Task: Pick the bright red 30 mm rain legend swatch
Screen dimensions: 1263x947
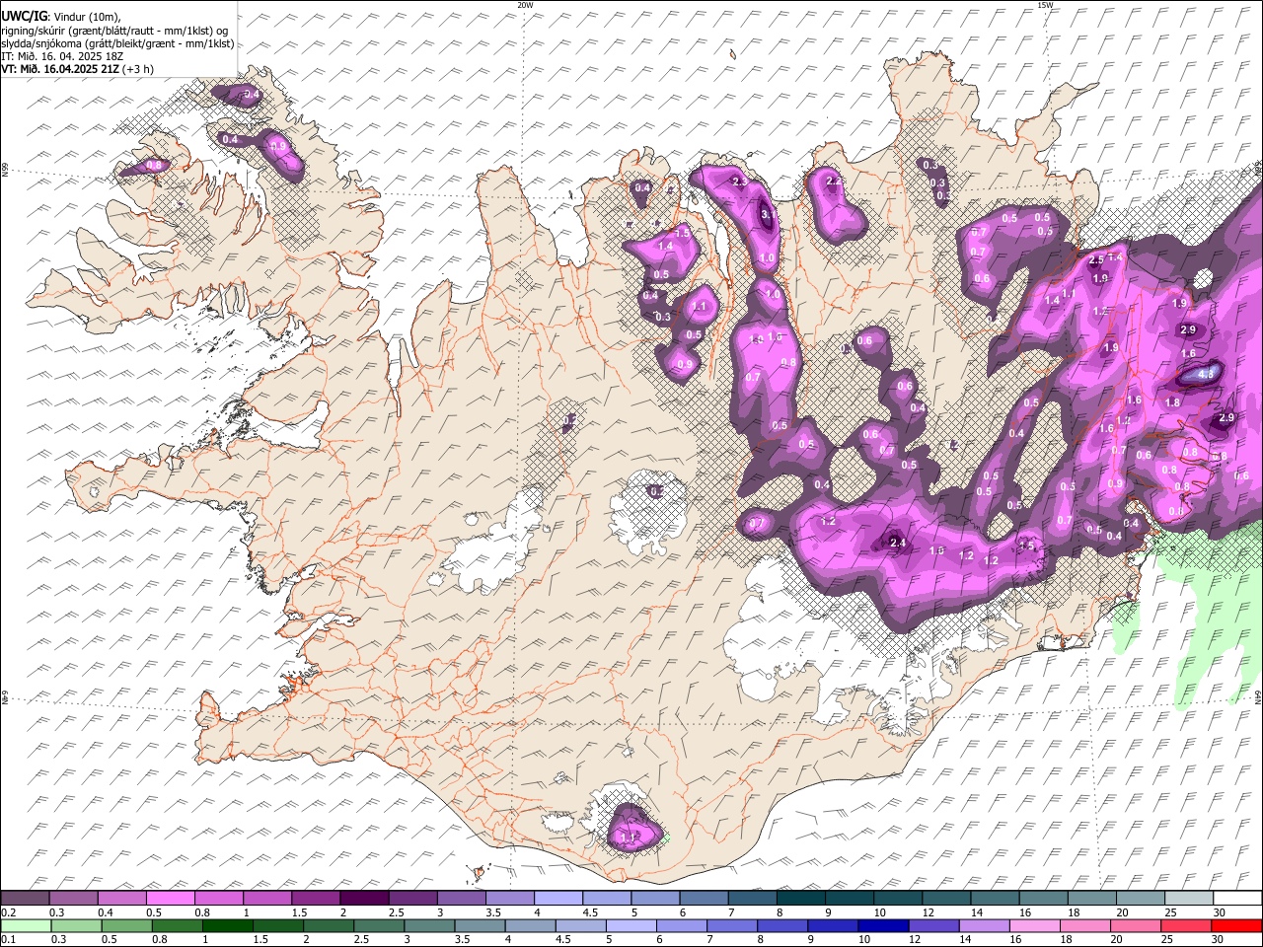Action: point(1235,925)
